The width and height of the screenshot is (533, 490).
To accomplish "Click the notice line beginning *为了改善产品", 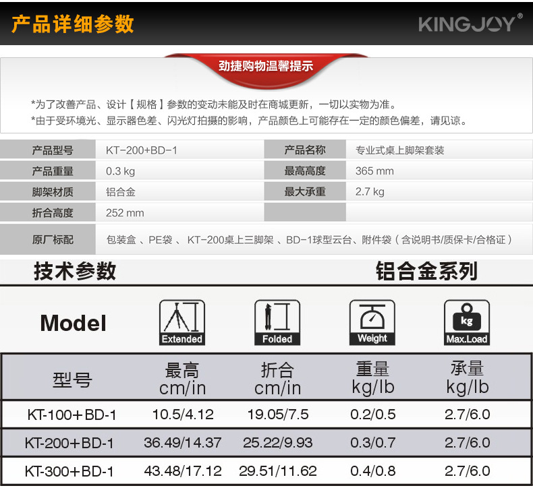I will (x=214, y=104).
